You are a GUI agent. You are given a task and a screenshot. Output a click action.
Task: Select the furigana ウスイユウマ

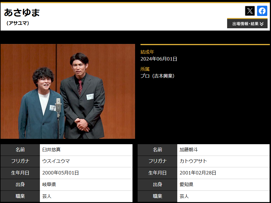point(56,161)
